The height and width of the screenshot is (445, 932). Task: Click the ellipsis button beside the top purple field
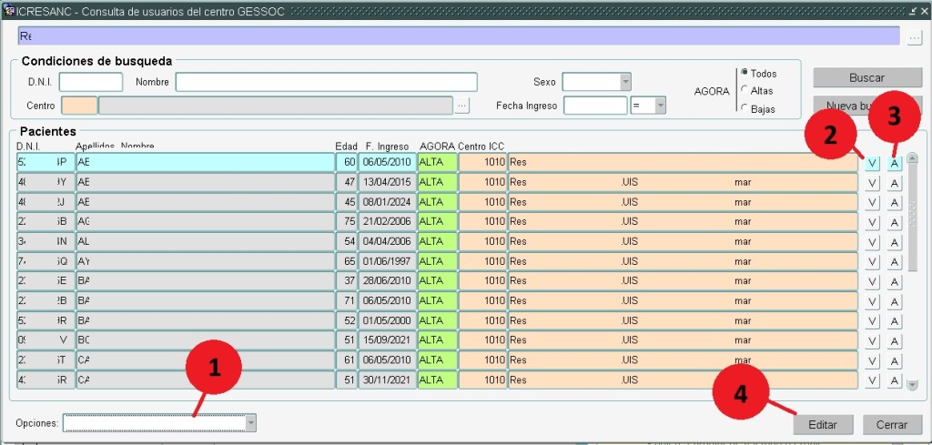click(x=915, y=36)
